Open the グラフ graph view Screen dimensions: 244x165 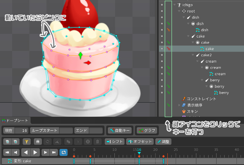point(146,130)
